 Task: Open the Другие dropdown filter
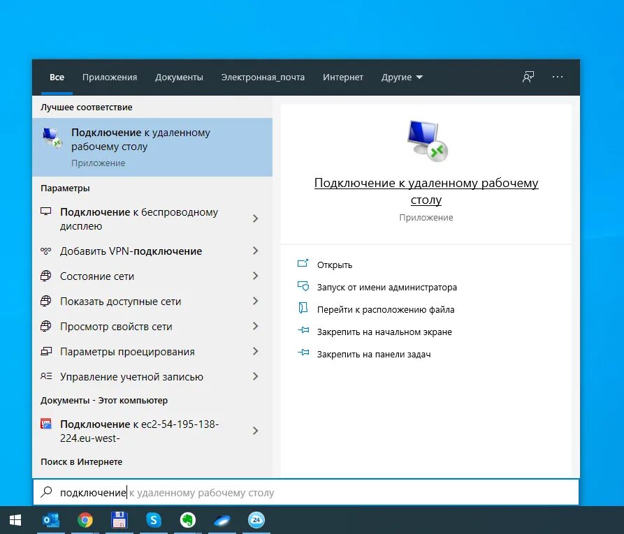pos(402,77)
